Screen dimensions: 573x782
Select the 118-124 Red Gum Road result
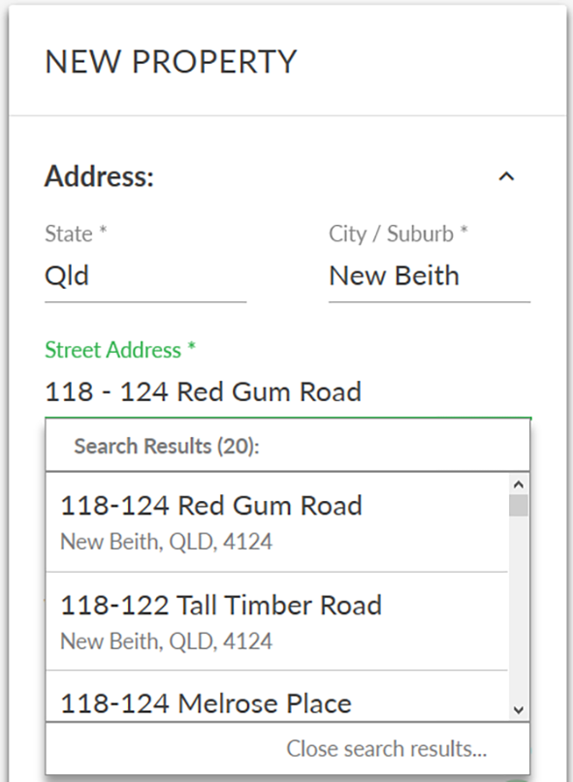tap(277, 522)
